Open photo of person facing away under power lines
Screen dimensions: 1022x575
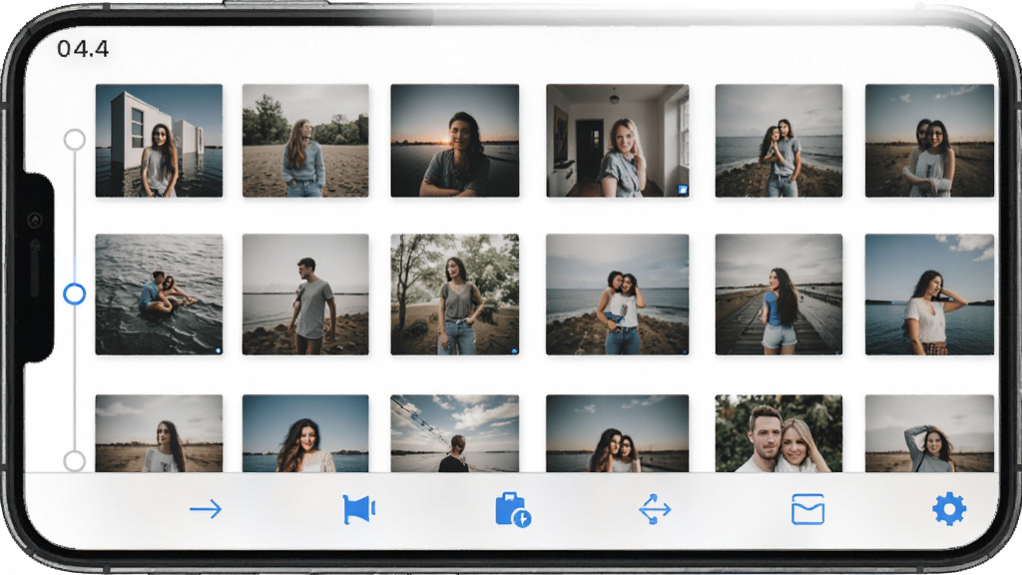point(455,433)
